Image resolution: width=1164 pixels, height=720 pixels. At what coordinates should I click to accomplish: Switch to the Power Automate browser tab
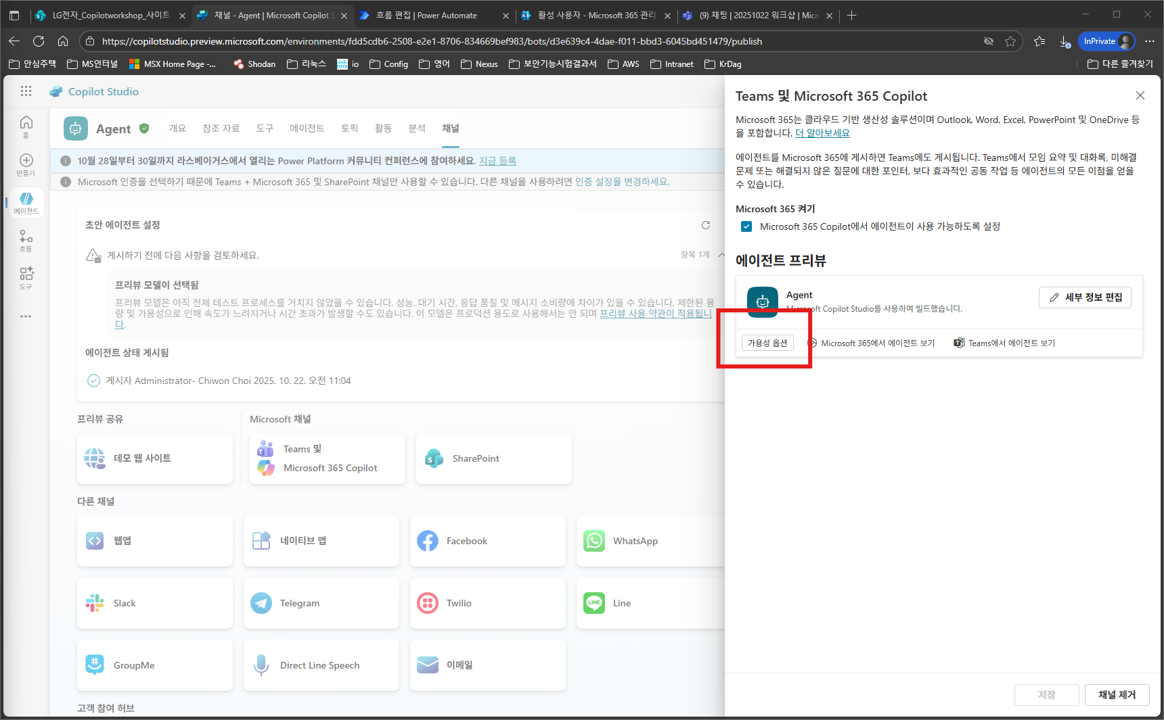point(433,15)
